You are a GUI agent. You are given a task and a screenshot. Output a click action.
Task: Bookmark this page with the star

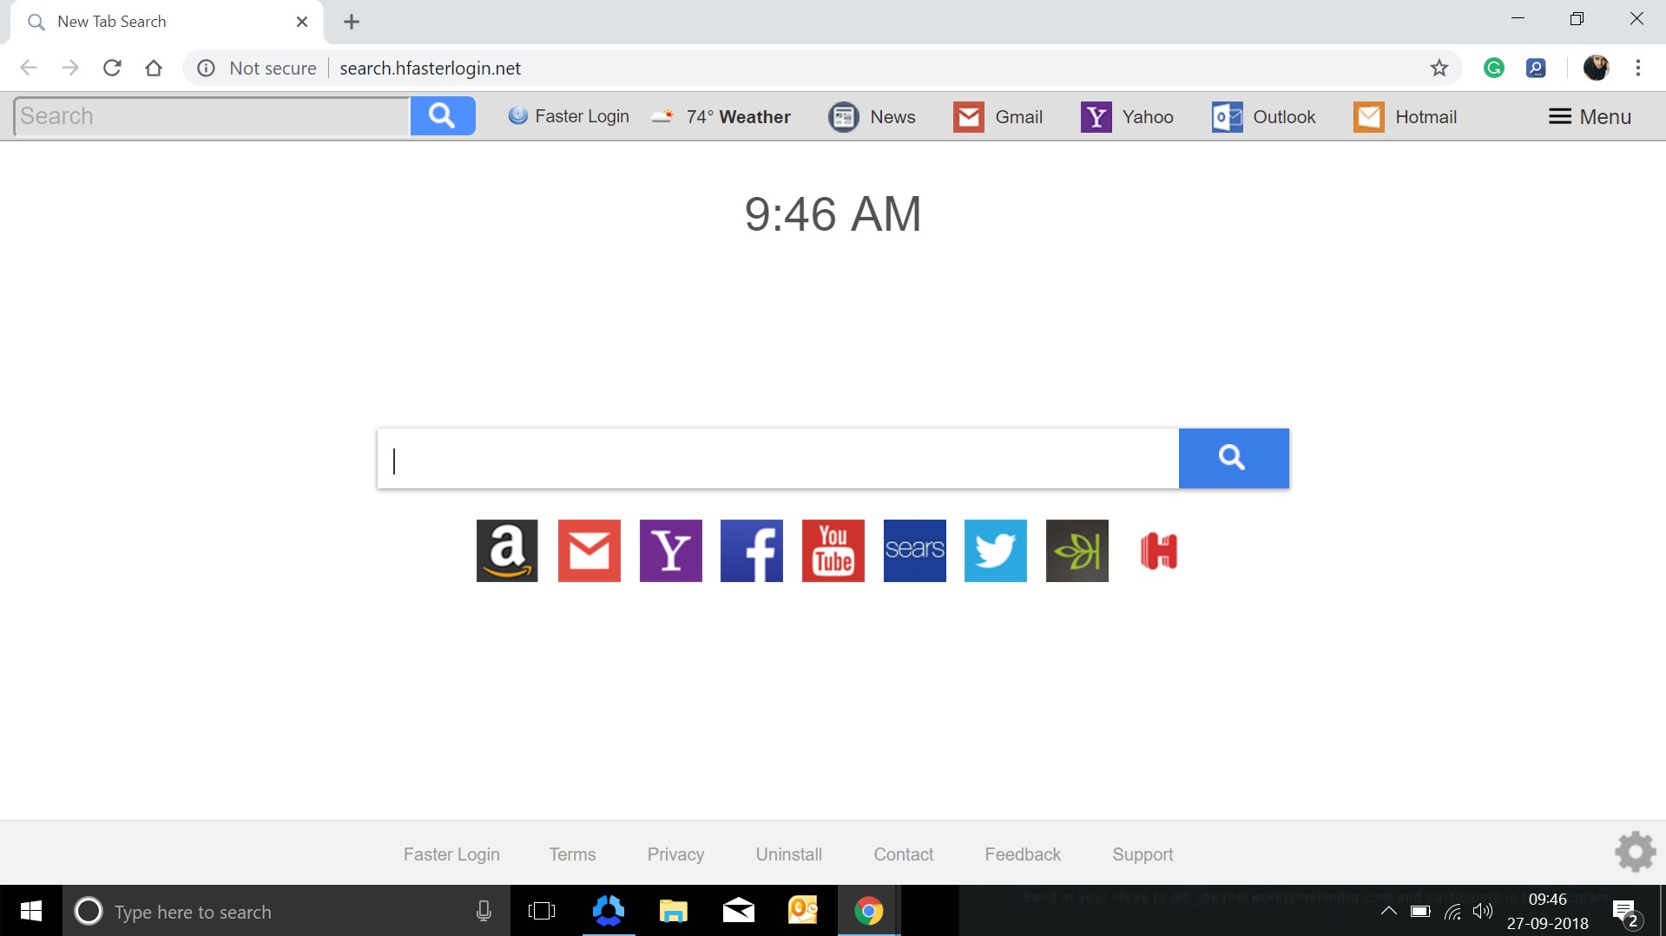click(1439, 68)
